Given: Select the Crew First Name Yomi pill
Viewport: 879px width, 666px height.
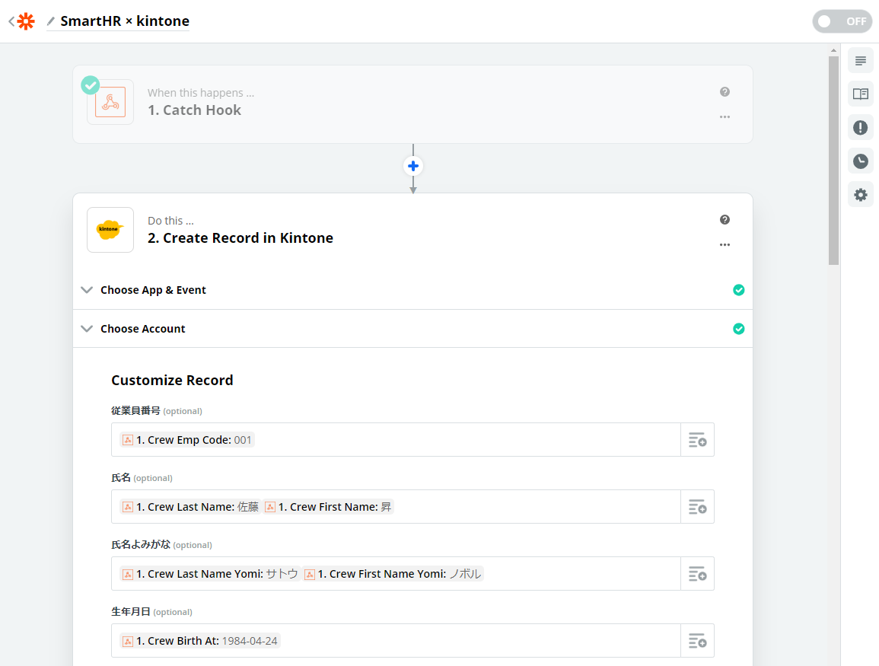Looking at the screenshot, I should (x=393, y=573).
